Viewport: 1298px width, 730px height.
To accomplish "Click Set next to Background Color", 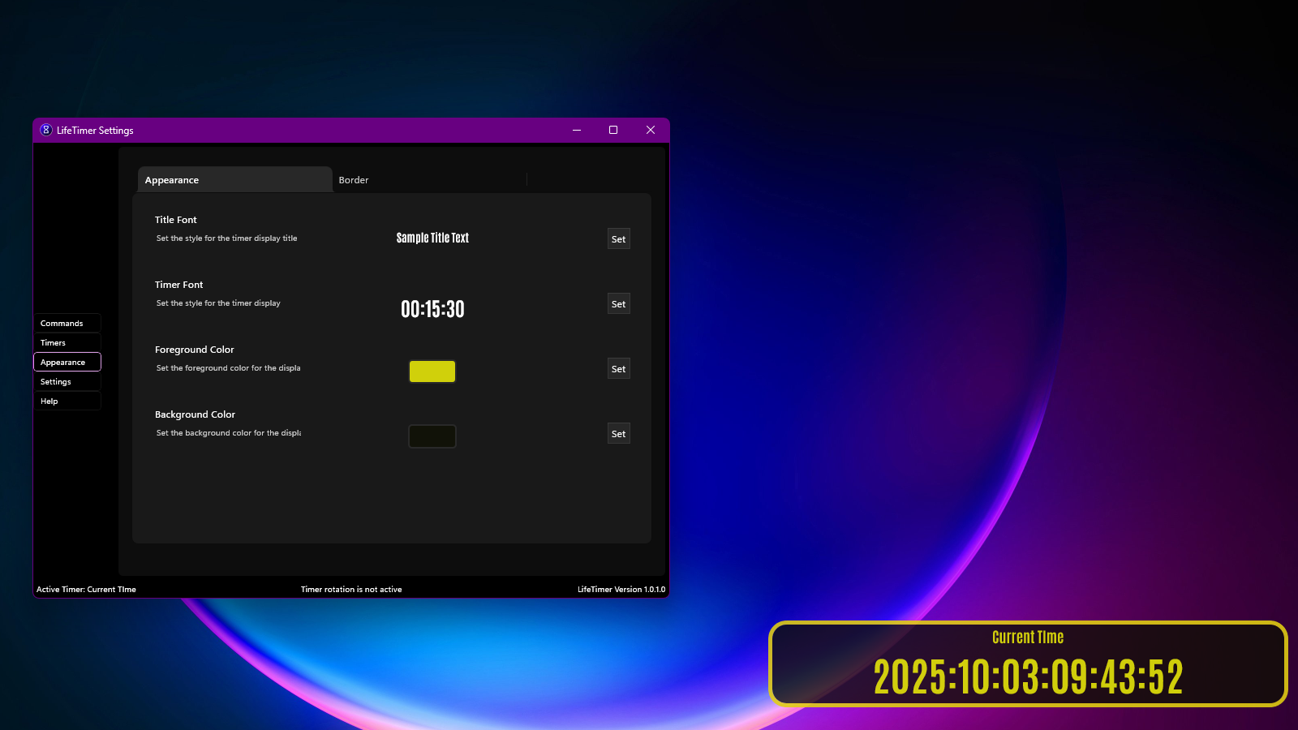I will pos(618,433).
